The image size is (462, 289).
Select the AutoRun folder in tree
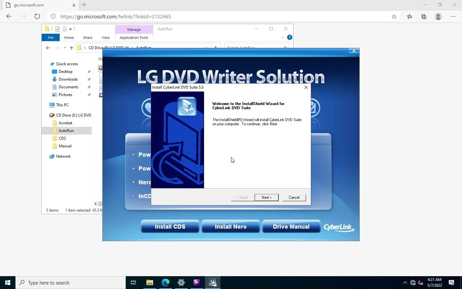pyautogui.click(x=67, y=131)
